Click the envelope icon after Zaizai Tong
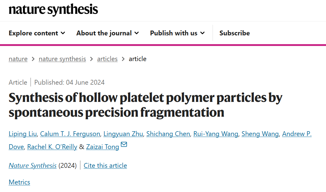This screenshot has width=326, height=192. tap(124, 145)
